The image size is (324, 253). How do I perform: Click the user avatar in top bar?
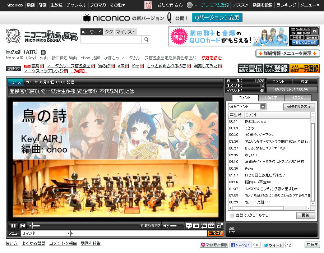[148, 5]
